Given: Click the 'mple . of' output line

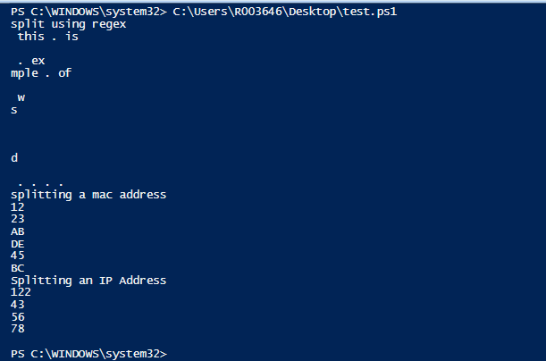Looking at the screenshot, I should 40,73.
